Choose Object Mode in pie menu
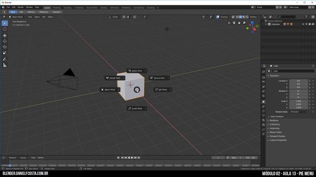316x177 pixels. point(110,89)
